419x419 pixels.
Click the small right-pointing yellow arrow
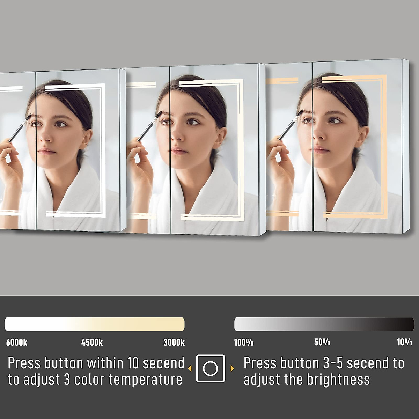(232, 368)
